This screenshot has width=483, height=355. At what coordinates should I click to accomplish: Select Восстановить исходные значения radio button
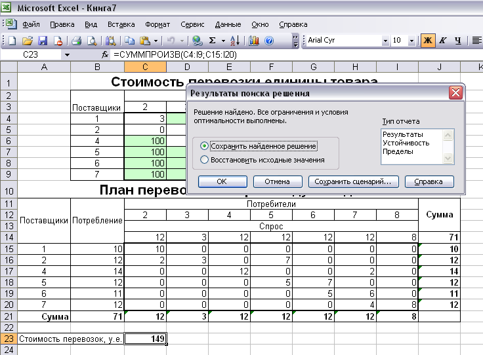pos(204,160)
